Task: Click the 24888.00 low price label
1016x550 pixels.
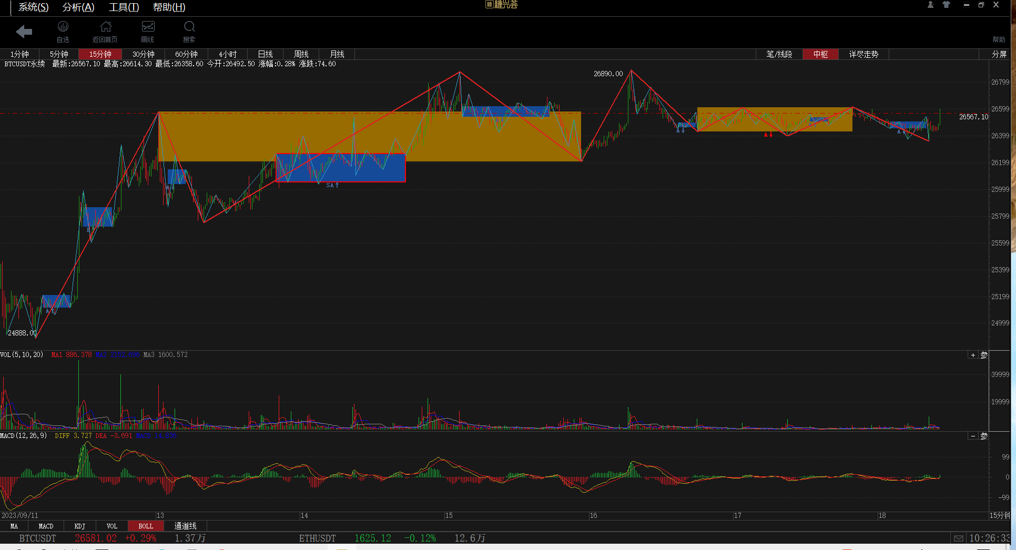Action: pyautogui.click(x=22, y=333)
